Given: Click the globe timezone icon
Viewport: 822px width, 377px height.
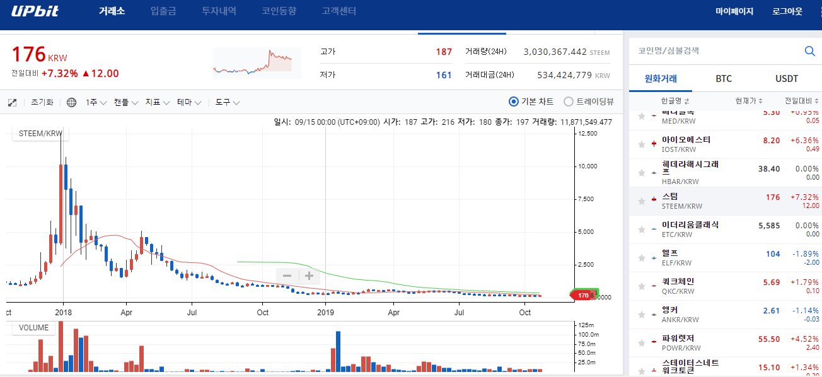Looking at the screenshot, I should (x=71, y=102).
